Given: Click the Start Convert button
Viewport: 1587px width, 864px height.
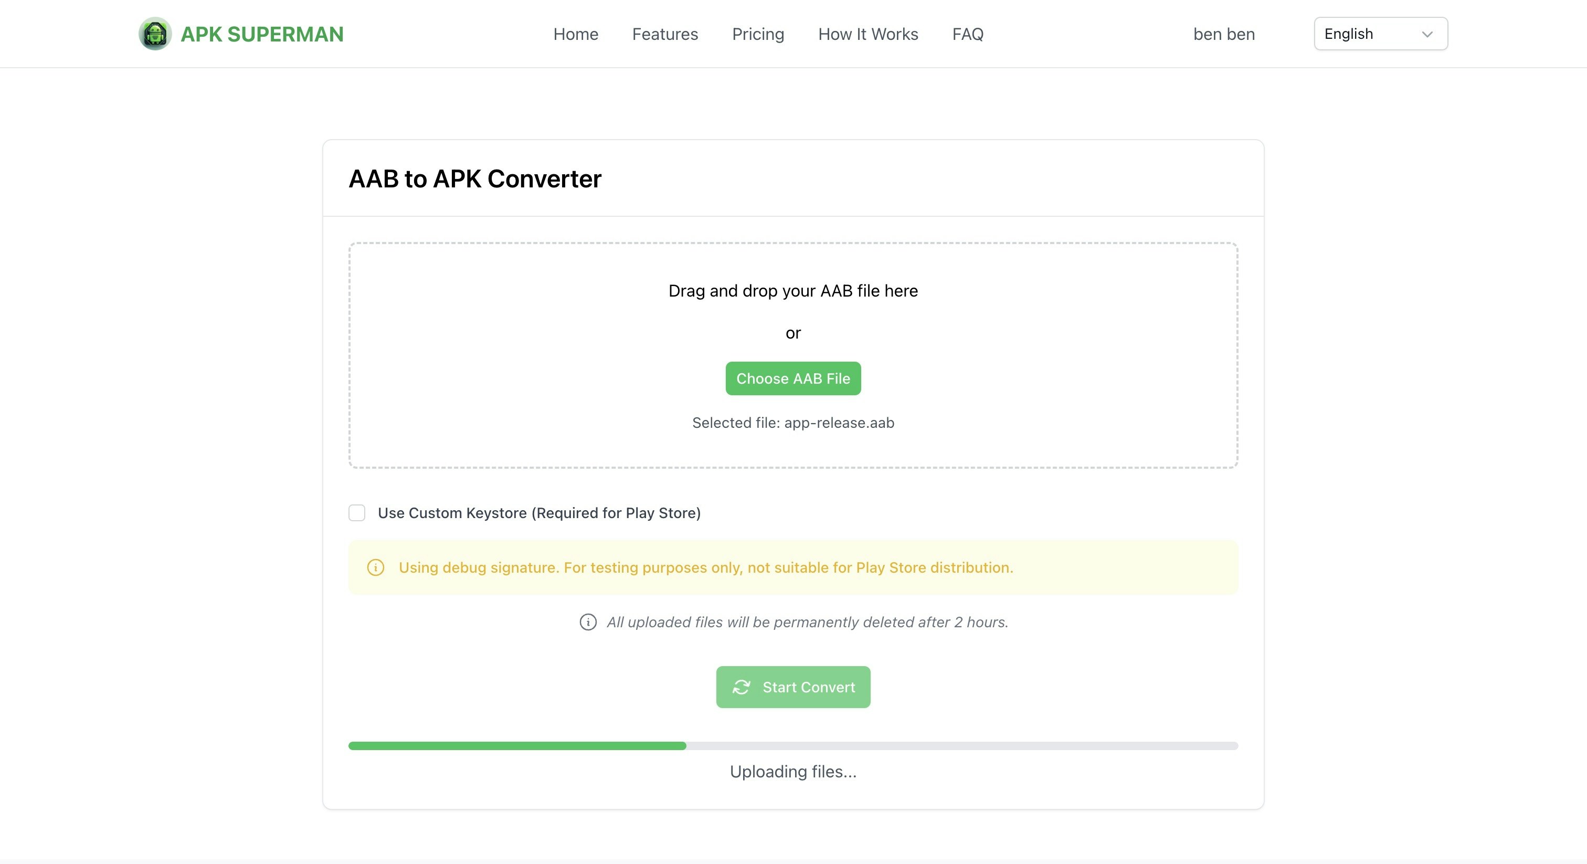Looking at the screenshot, I should point(793,687).
